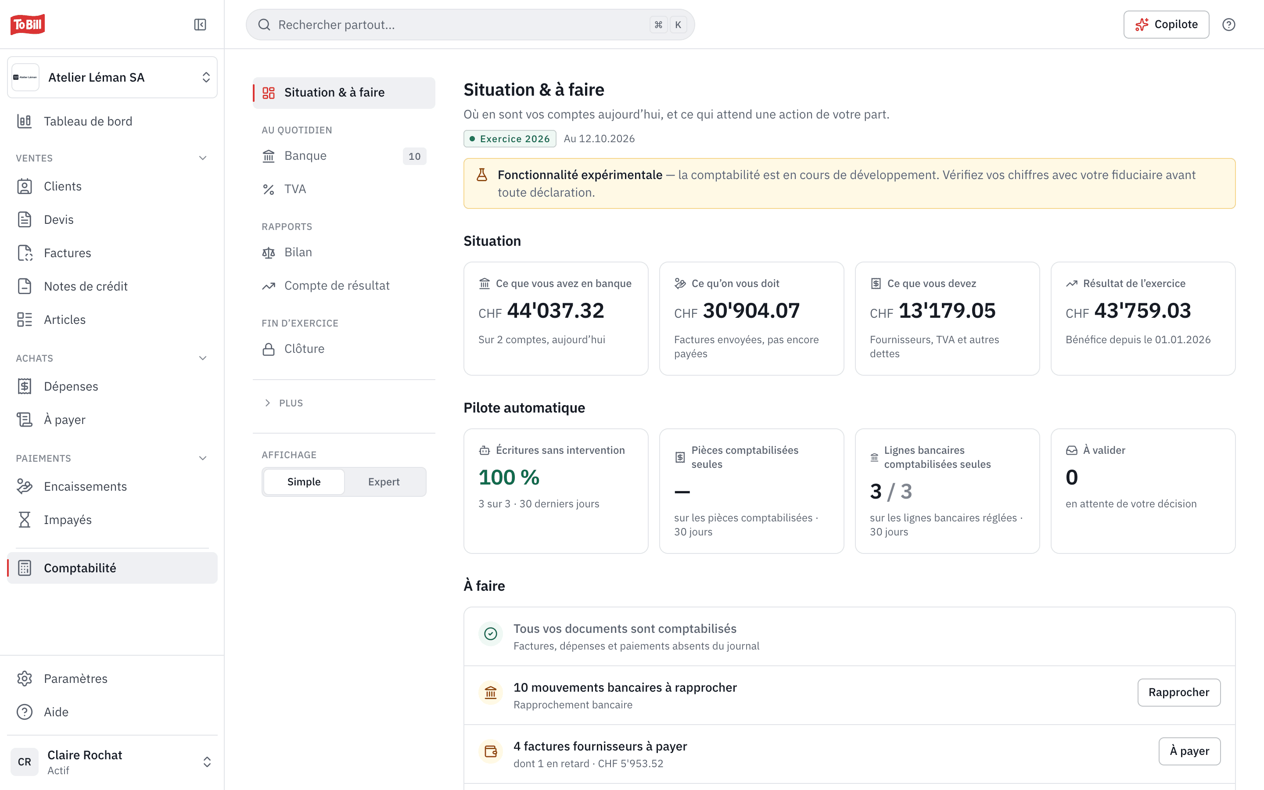Focus the Rechercher partout search field
The image size is (1264, 790).
tap(470, 25)
